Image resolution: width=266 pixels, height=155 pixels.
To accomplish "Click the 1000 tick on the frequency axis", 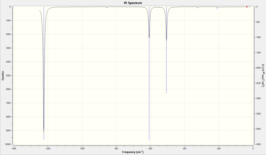I will tap(82, 149).
